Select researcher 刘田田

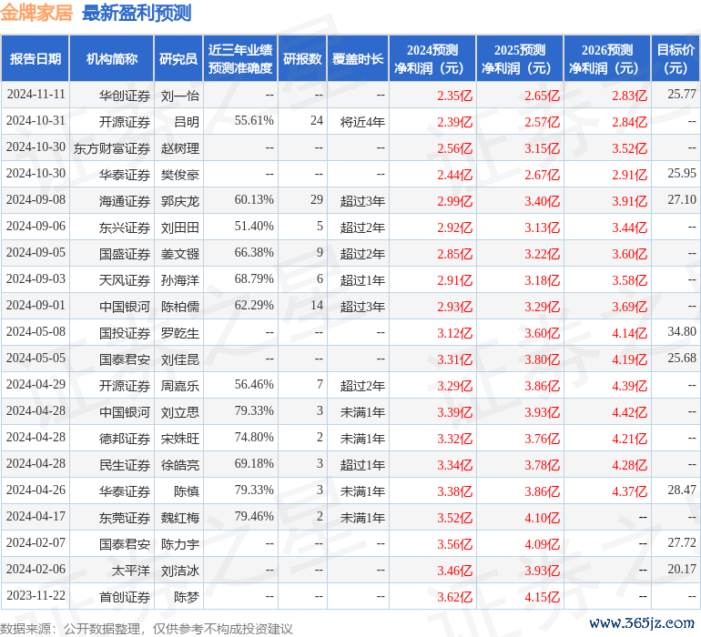pos(179,227)
